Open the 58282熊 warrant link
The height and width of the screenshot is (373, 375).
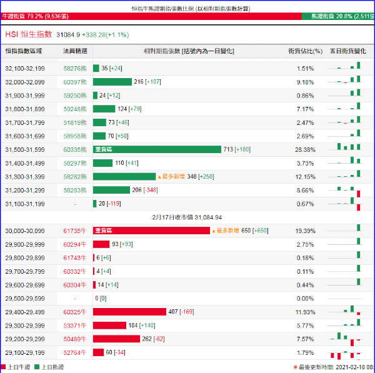point(75,177)
